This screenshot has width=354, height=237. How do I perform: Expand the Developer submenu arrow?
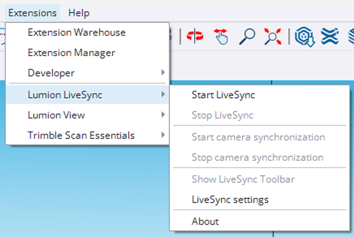click(163, 72)
